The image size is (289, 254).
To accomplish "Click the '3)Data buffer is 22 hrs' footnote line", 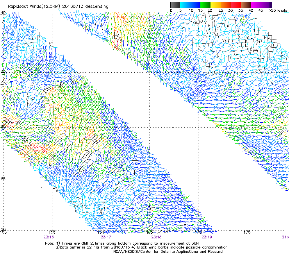I will point(141,247).
